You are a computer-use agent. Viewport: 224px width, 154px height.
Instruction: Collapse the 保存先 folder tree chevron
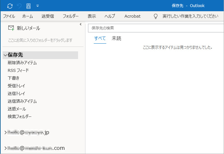[5, 55]
